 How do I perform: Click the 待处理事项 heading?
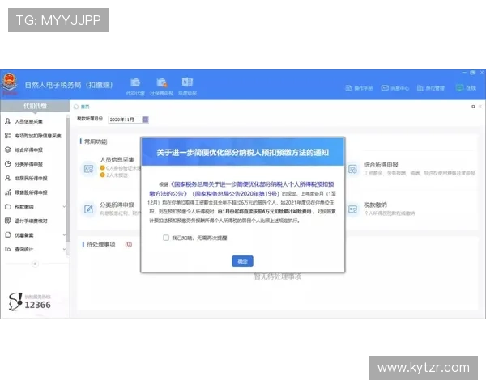100,244
